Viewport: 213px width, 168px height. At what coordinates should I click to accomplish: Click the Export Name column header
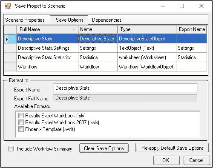pos(191,29)
